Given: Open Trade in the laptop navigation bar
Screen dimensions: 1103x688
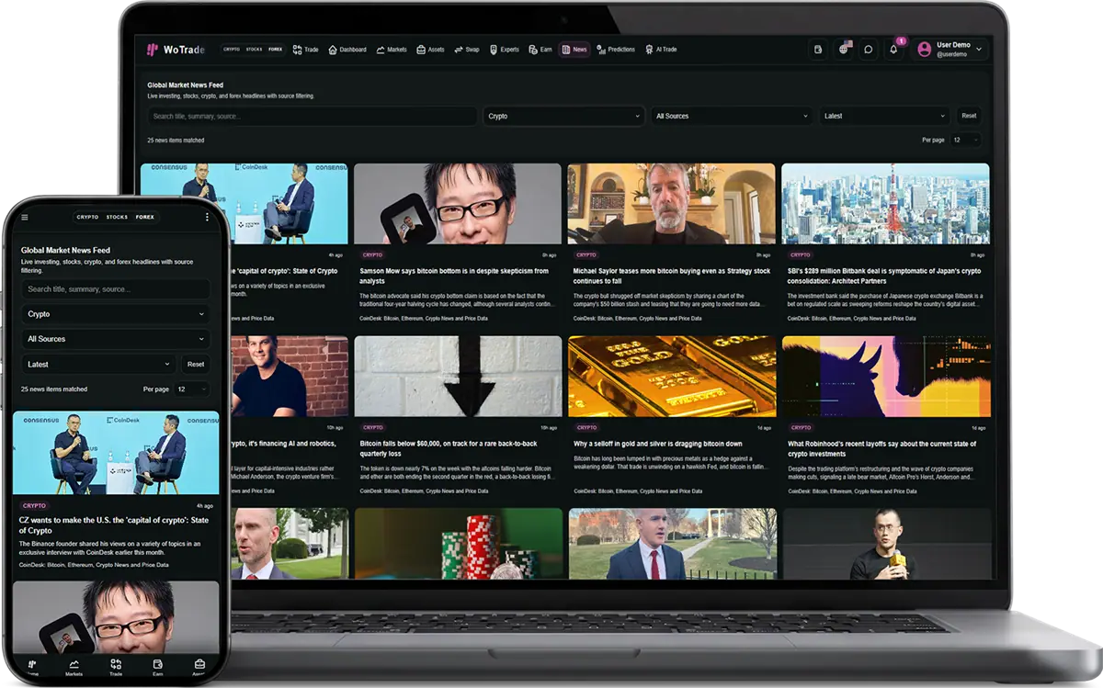Looking at the screenshot, I should coord(306,50).
